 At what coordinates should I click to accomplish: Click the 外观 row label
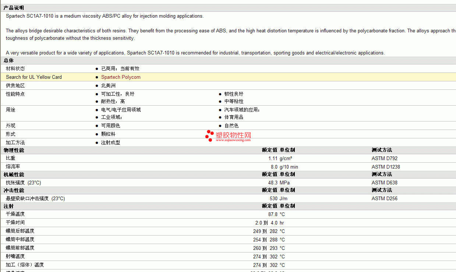11,126
